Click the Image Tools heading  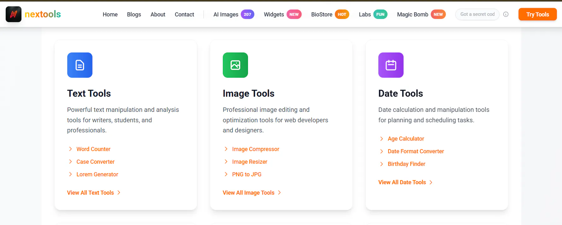(x=249, y=93)
